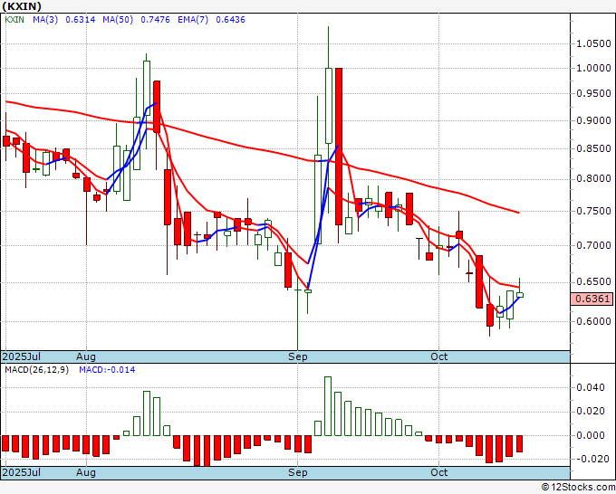Click the 0.000 MACD axis label
The width and height of the screenshot is (616, 494).
click(x=591, y=435)
